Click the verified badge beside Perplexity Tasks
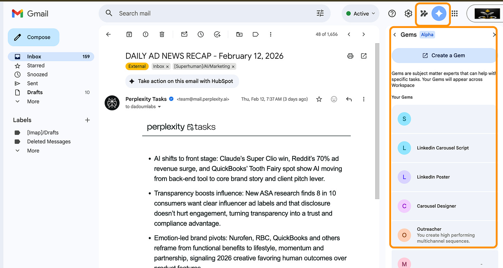The width and height of the screenshot is (503, 268). [171, 99]
